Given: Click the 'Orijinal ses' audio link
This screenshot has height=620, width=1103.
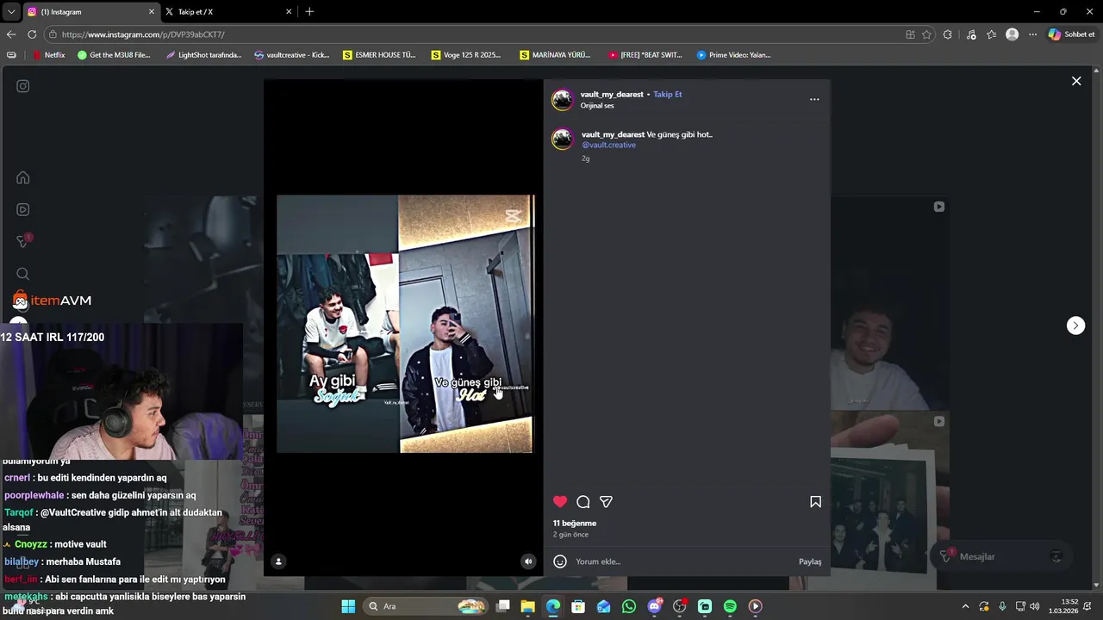Looking at the screenshot, I should coord(597,106).
